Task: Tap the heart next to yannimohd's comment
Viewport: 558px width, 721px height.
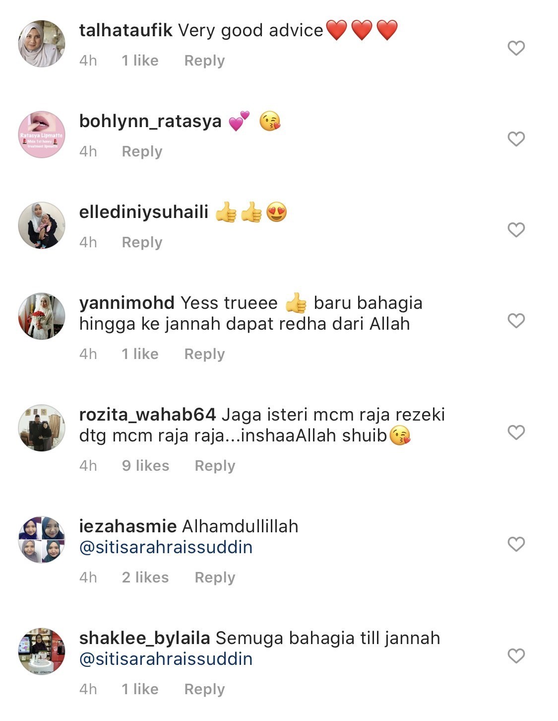Action: click(x=516, y=320)
